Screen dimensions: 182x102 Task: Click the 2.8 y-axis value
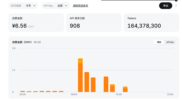pos(14,48)
